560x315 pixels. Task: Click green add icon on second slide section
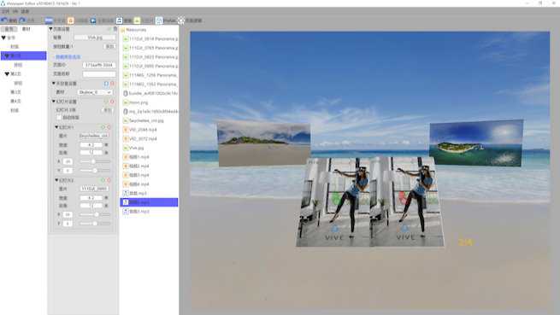(x=103, y=180)
